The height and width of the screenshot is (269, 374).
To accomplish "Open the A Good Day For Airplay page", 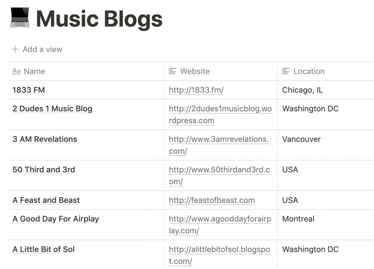I will point(56,219).
